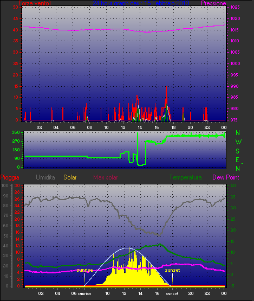Click the top of the white max solar curve
Screen dimensions: 254x301
coord(127,248)
